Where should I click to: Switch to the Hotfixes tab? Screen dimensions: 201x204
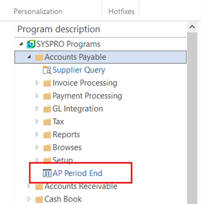tap(122, 11)
